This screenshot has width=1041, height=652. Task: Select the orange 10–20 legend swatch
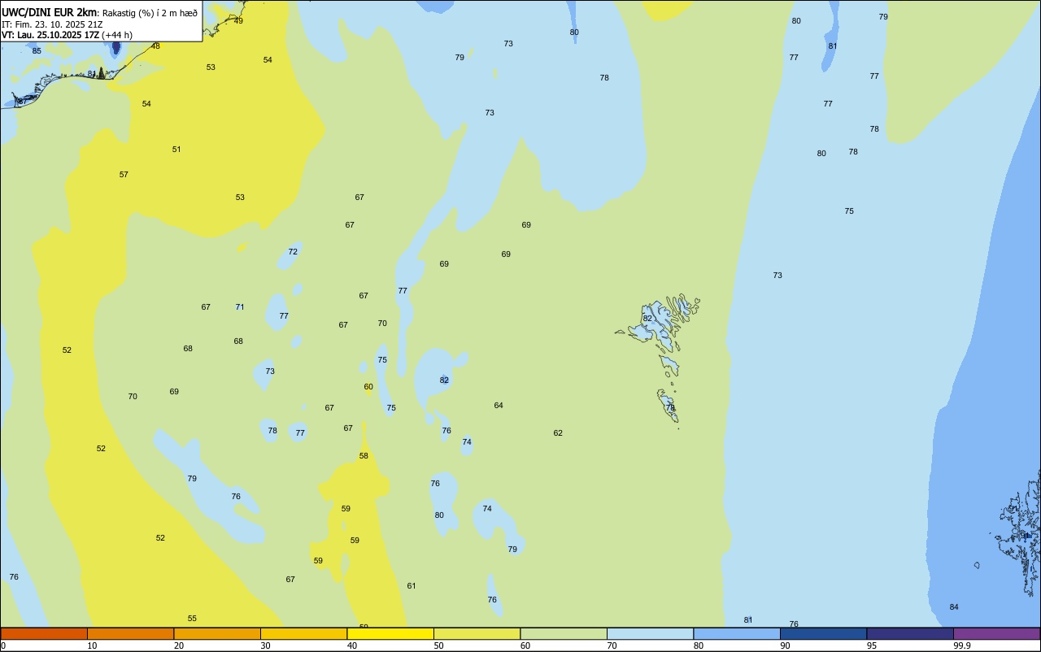(x=130, y=633)
